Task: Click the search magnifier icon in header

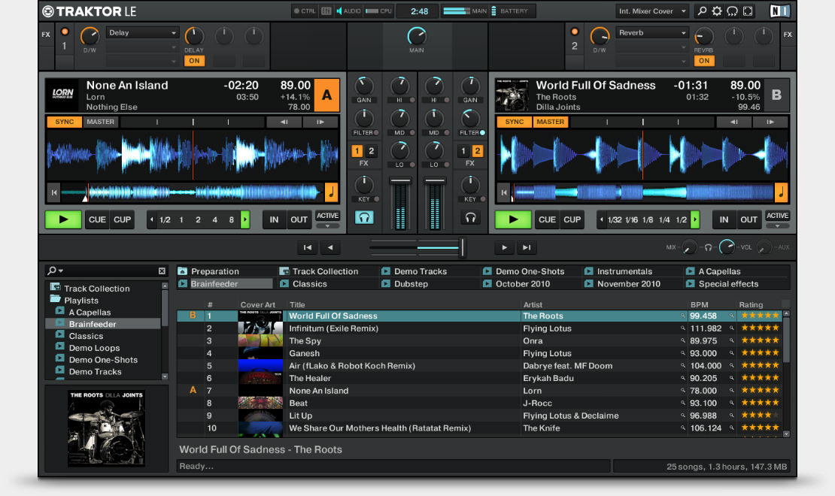Action: click(702, 11)
